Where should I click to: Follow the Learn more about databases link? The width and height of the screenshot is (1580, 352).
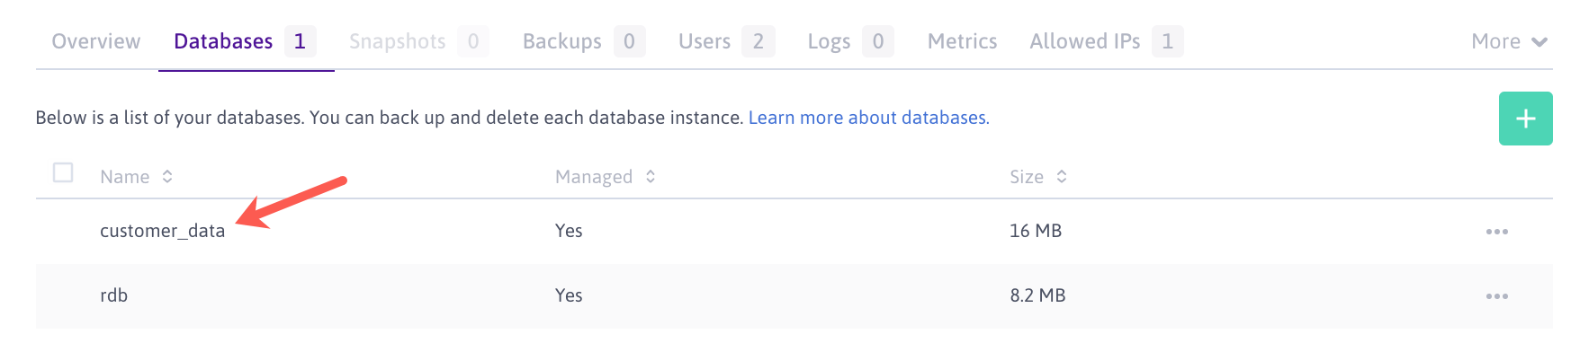coord(868,118)
